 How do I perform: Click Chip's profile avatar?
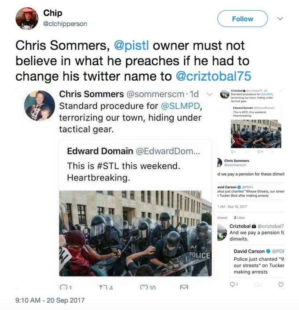(x=27, y=18)
